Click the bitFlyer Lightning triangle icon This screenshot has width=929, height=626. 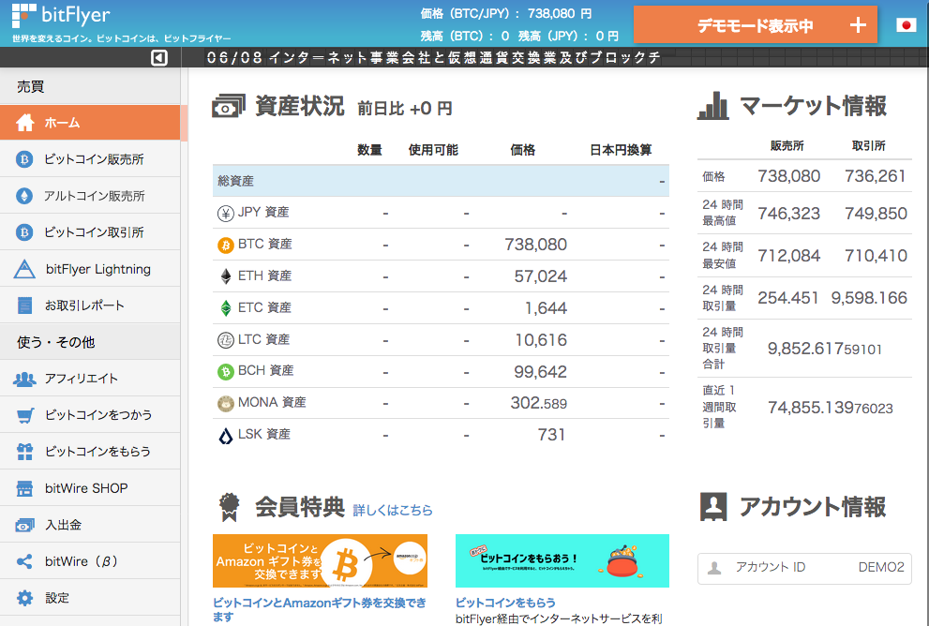24,269
